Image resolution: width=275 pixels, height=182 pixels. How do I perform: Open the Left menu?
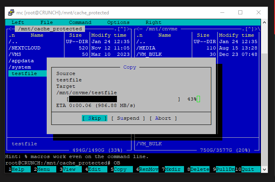click(x=18, y=22)
